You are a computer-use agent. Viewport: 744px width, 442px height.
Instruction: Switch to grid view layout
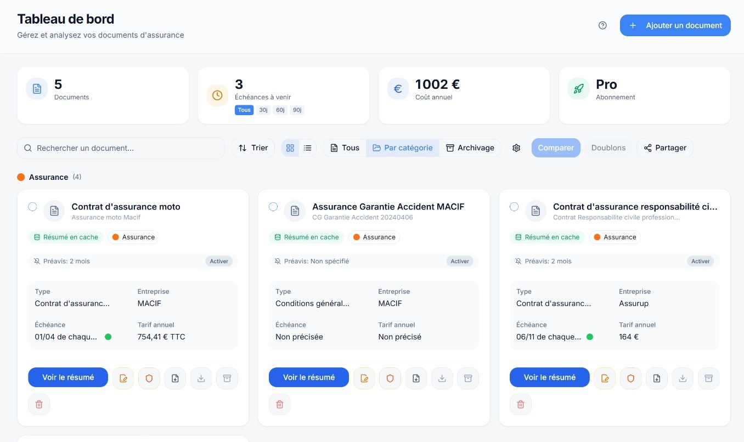pyautogui.click(x=290, y=148)
